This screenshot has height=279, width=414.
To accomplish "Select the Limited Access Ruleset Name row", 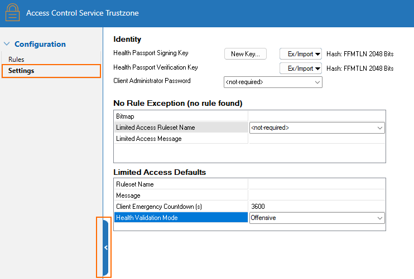I will pyautogui.click(x=181, y=128).
